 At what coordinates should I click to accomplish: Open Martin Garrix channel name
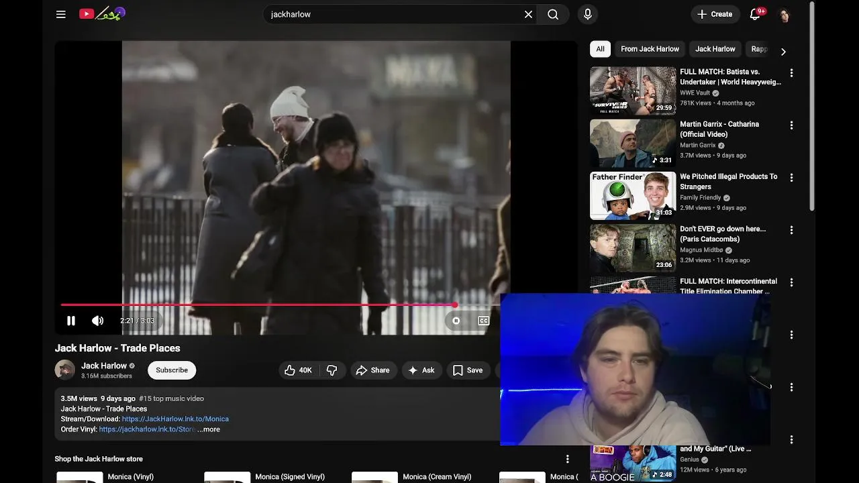pos(698,146)
